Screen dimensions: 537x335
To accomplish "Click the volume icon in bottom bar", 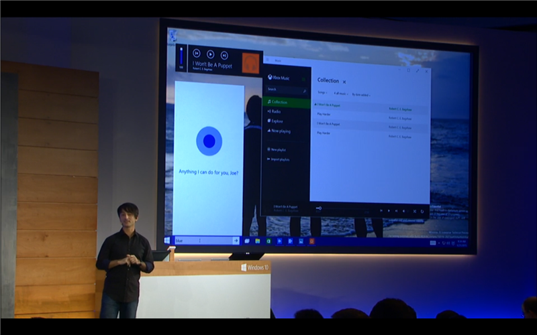I will click(404, 211).
